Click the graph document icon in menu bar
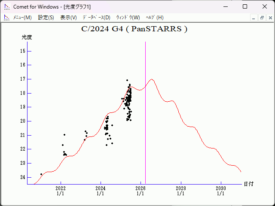 pos(6,18)
